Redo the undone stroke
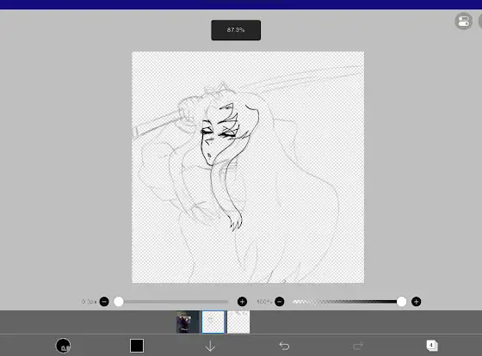This screenshot has height=356, width=482. (x=358, y=346)
